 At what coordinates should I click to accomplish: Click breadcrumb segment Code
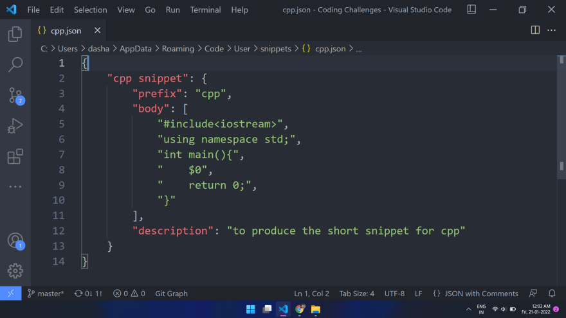[214, 49]
